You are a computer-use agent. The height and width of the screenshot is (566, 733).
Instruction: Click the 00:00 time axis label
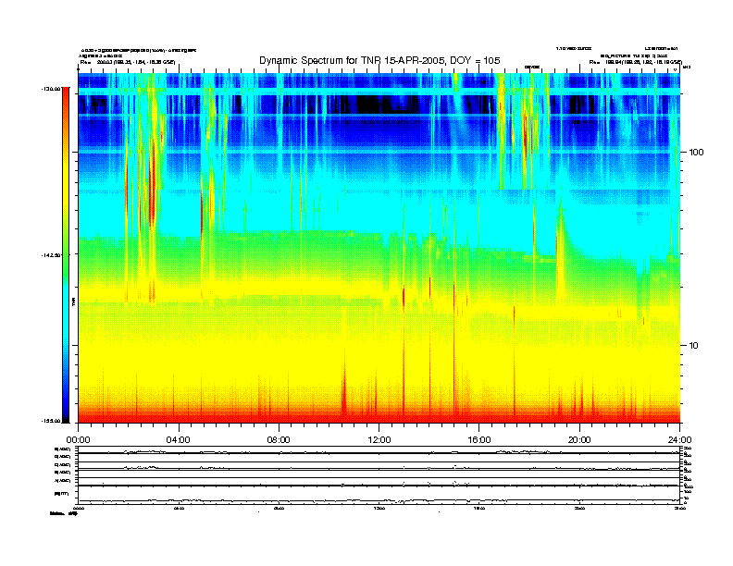point(78,440)
